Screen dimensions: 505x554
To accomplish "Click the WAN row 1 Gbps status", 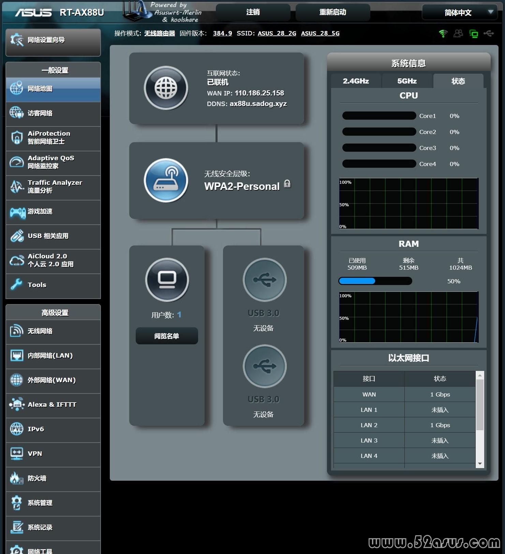I will [440, 394].
